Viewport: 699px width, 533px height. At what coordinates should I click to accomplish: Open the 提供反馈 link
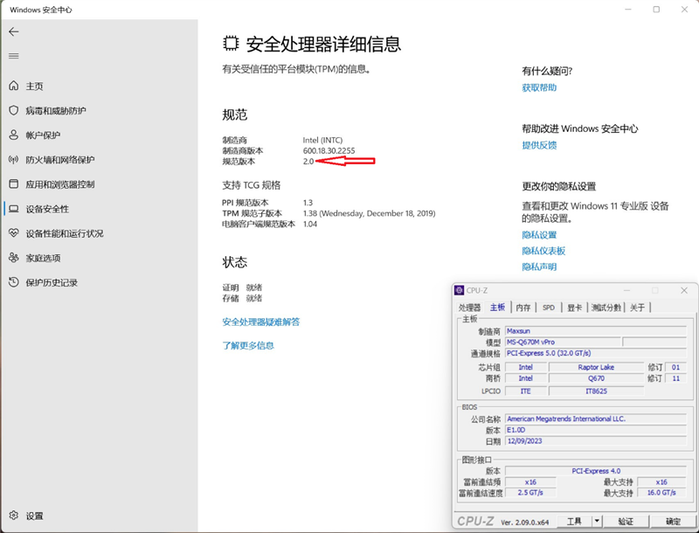click(539, 145)
